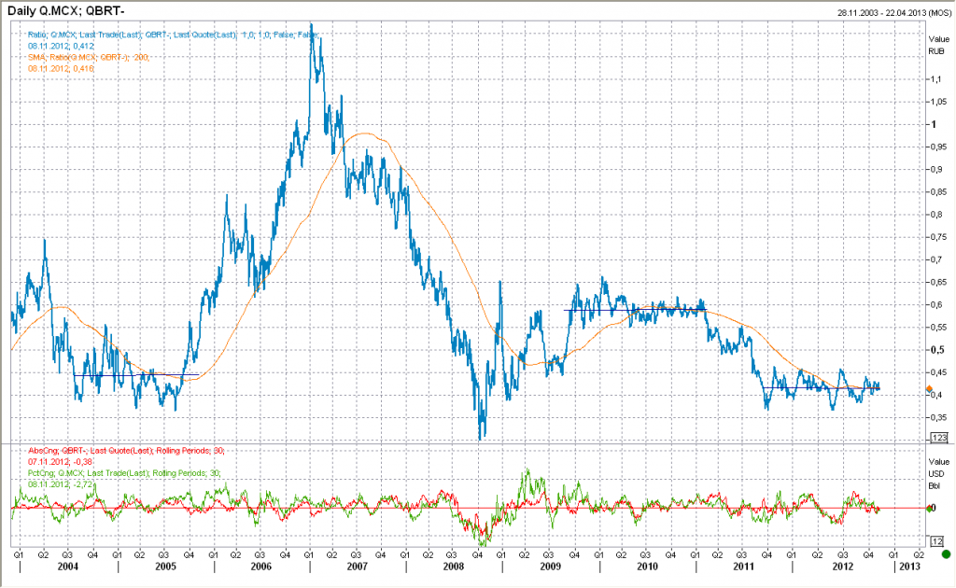The image size is (956, 588).
Task: Click the diamond marker at zero on lower axis
Action: [930, 508]
